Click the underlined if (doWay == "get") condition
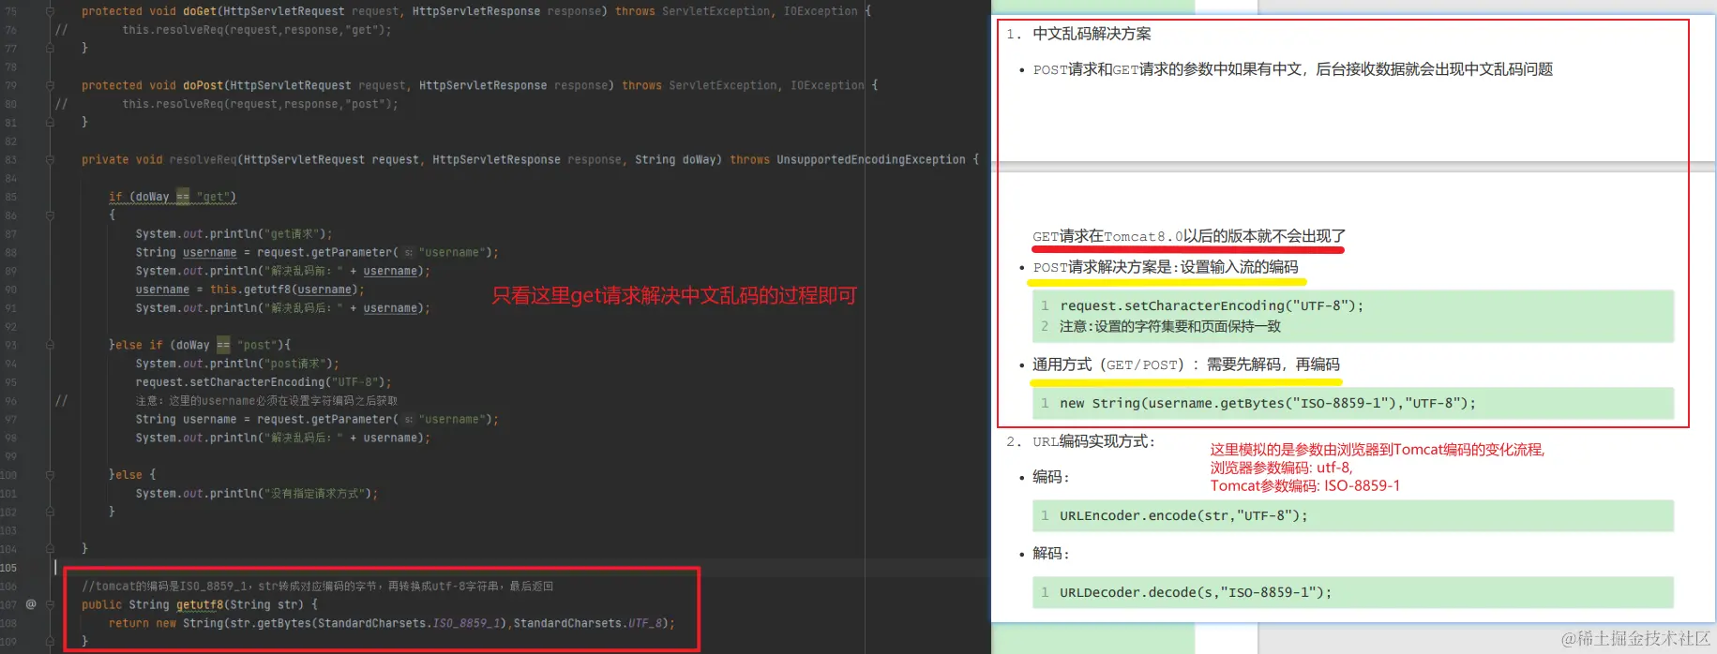 click(x=173, y=197)
